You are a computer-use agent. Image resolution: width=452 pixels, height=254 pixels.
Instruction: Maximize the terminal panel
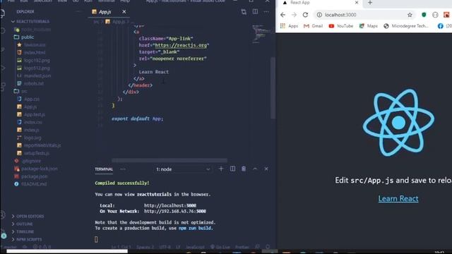(255, 169)
